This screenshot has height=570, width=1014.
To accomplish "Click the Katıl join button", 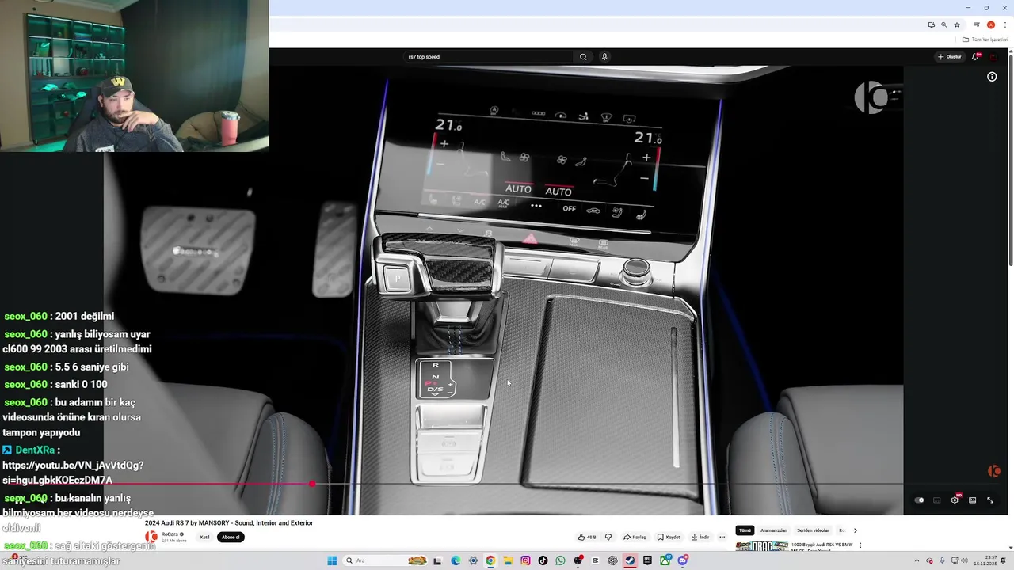I will point(204,537).
